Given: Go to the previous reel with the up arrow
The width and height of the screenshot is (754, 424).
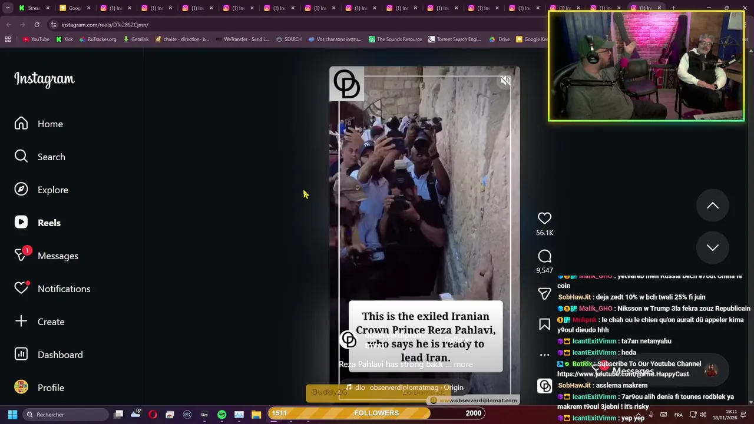Looking at the screenshot, I should [x=713, y=206].
